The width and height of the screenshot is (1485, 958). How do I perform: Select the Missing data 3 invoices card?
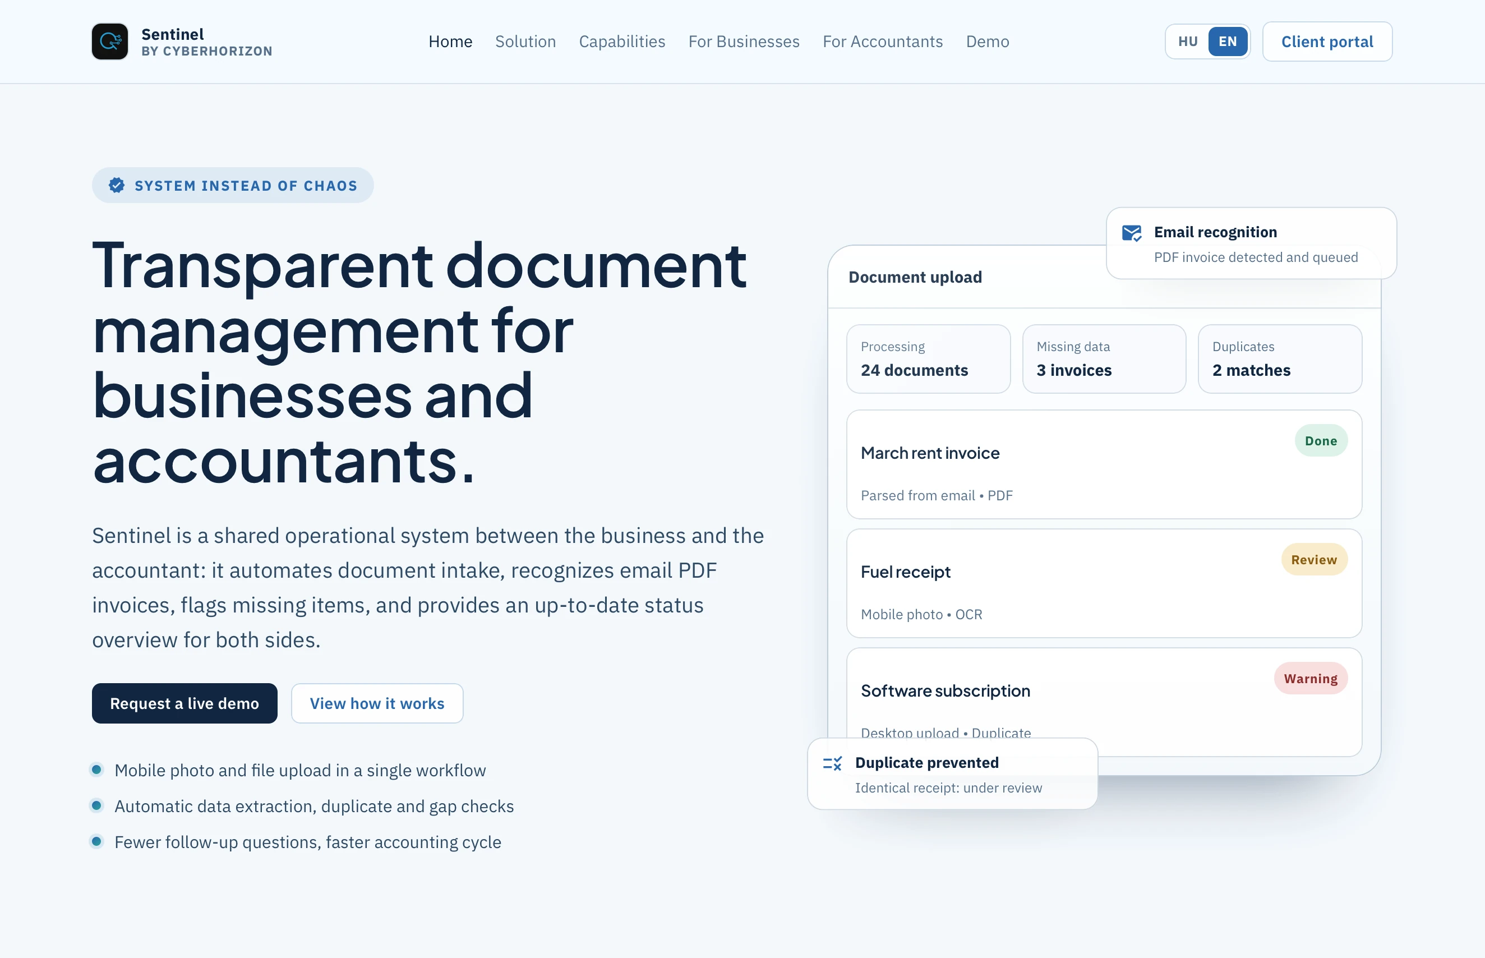(x=1104, y=359)
